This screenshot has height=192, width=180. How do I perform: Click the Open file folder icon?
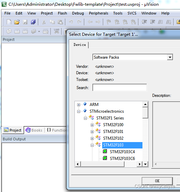17,22
